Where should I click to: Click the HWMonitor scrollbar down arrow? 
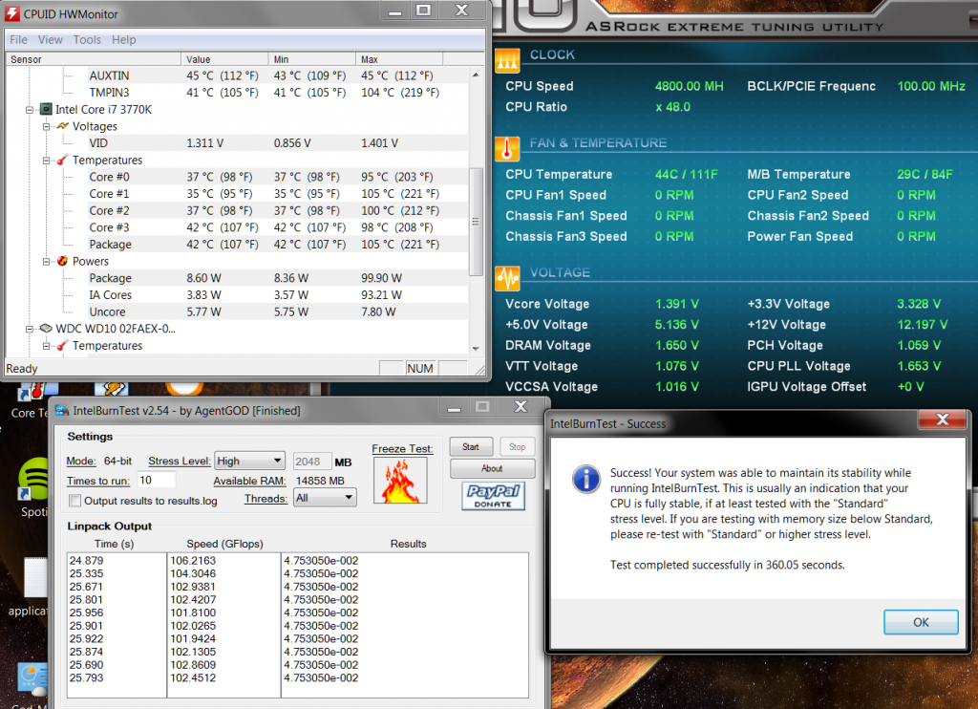[x=476, y=348]
